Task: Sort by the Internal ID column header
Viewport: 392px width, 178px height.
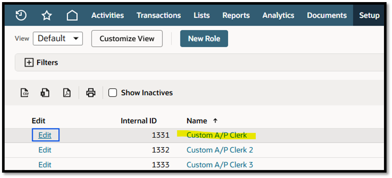Action: click(139, 121)
